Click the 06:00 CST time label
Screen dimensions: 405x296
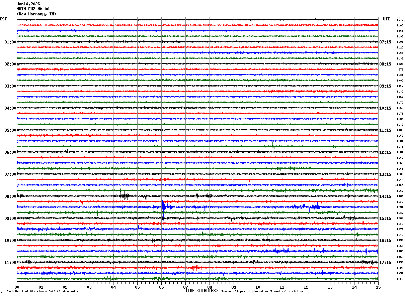10,152
